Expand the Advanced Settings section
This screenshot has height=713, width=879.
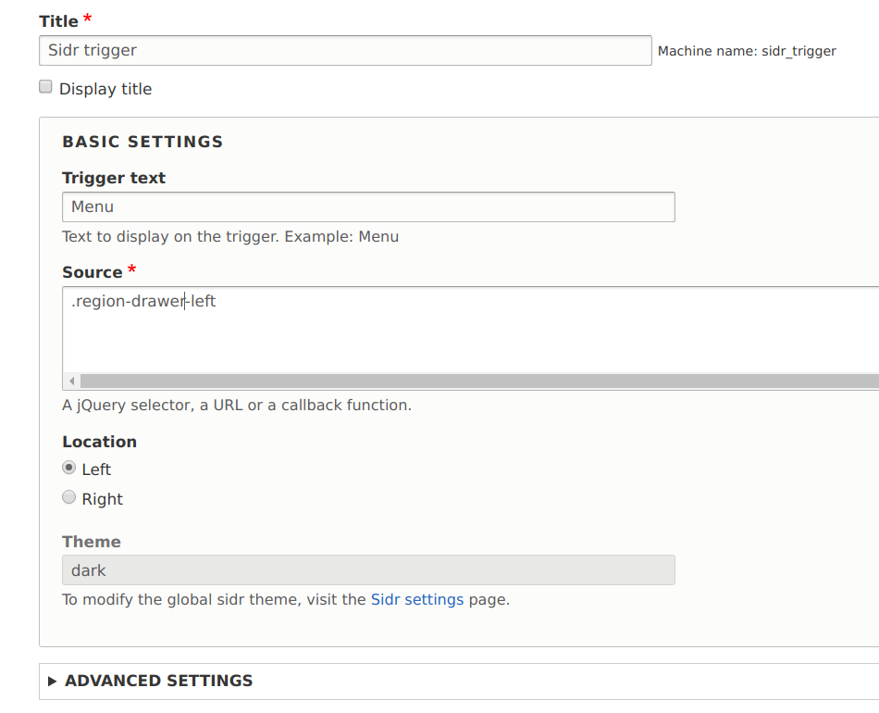pyautogui.click(x=157, y=680)
